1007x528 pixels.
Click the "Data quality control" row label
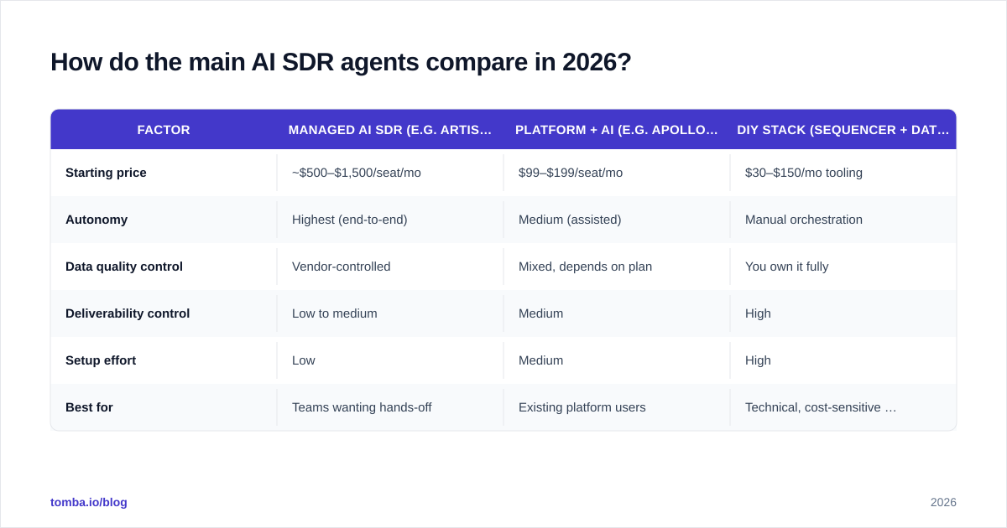124,267
